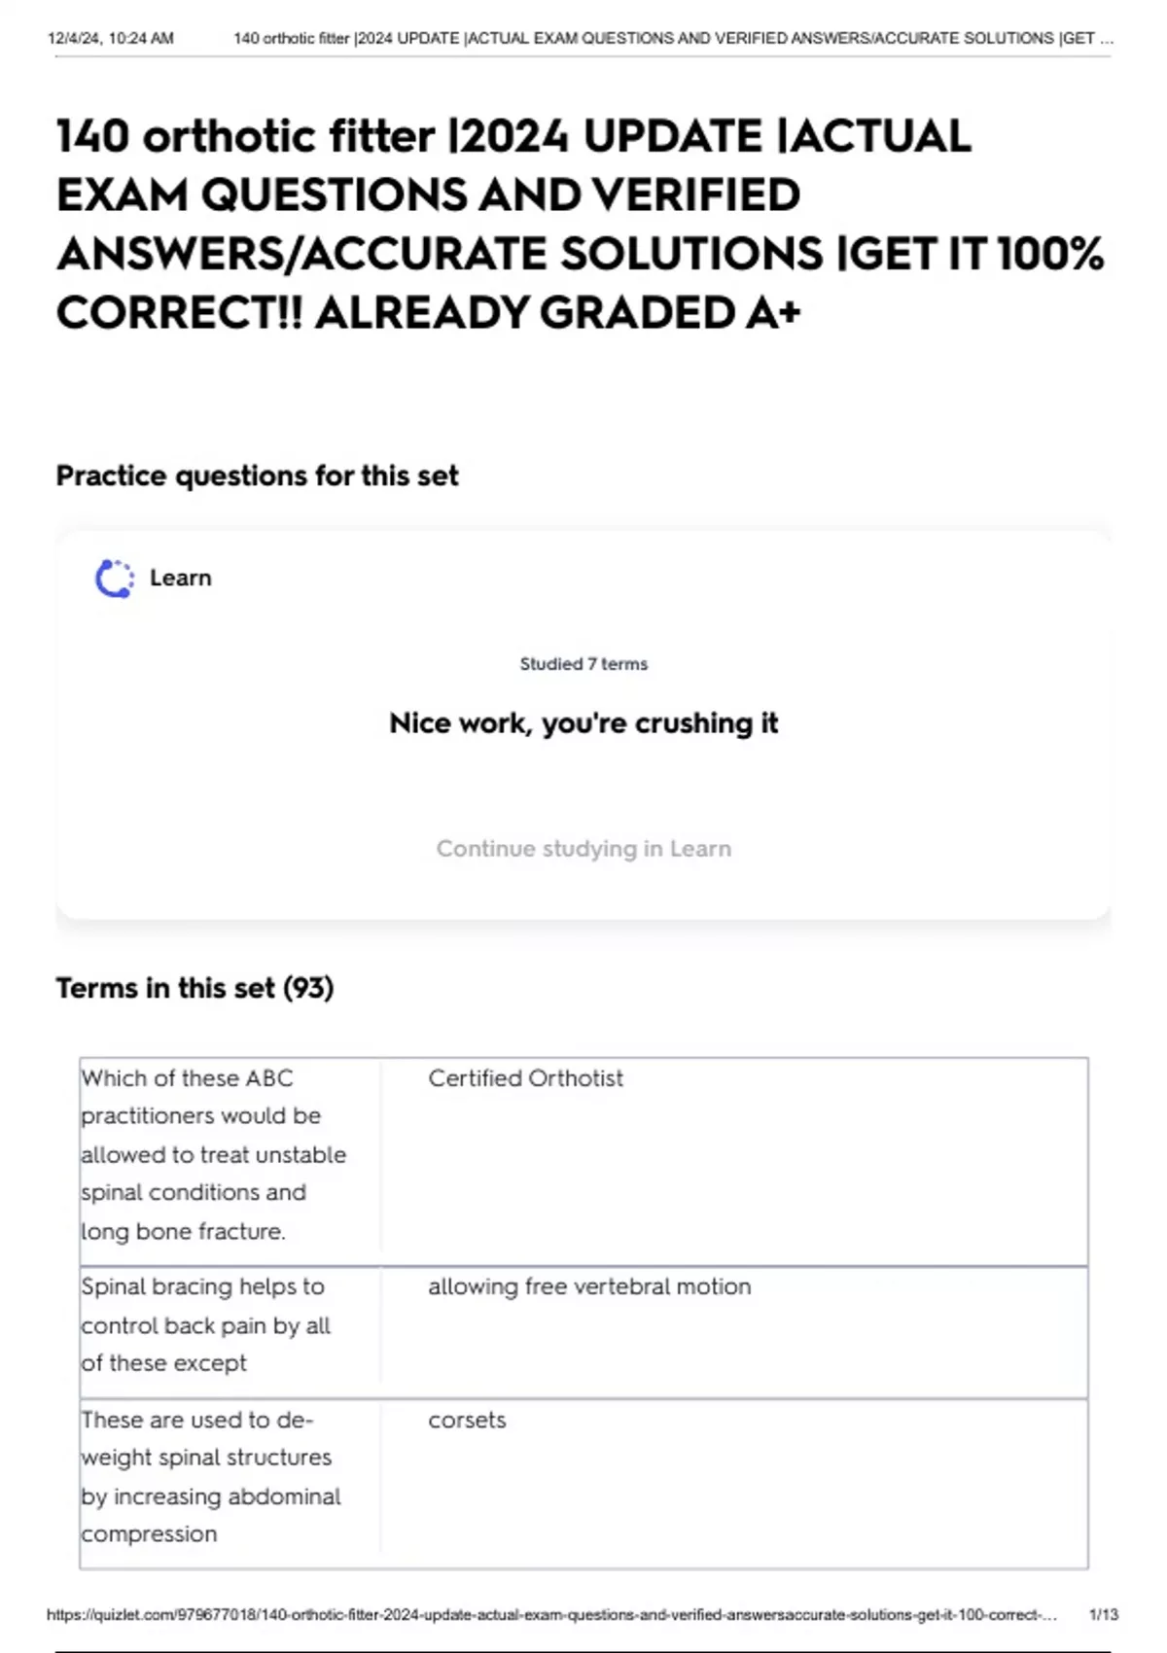Click the 'allowing free vertebral motion' answer
1167x1653 pixels.
pyautogui.click(x=589, y=1286)
